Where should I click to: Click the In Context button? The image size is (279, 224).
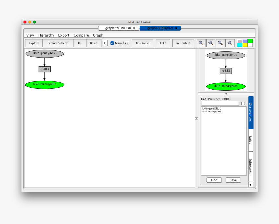[x=183, y=43]
